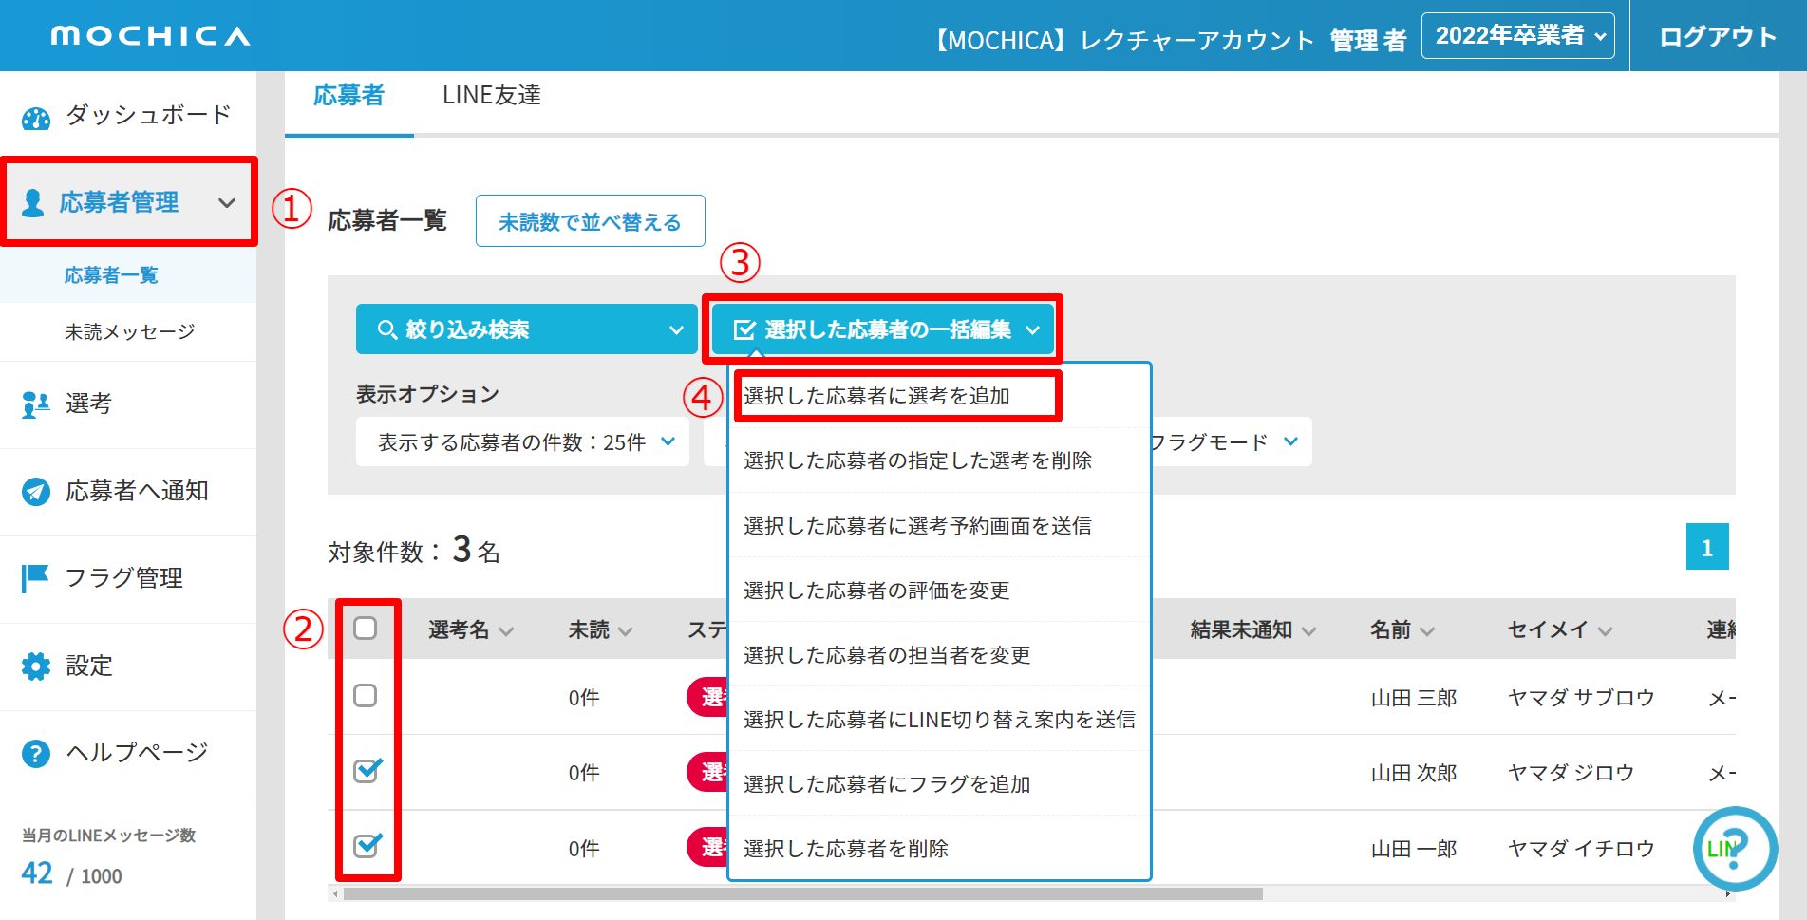Screen dimensions: 1807x920
Task: Check the box for 山田 三郎 row
Action: (366, 696)
